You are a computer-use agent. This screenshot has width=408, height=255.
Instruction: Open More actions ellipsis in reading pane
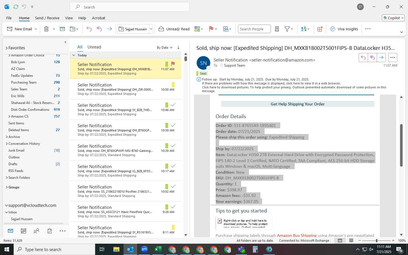(x=392, y=58)
